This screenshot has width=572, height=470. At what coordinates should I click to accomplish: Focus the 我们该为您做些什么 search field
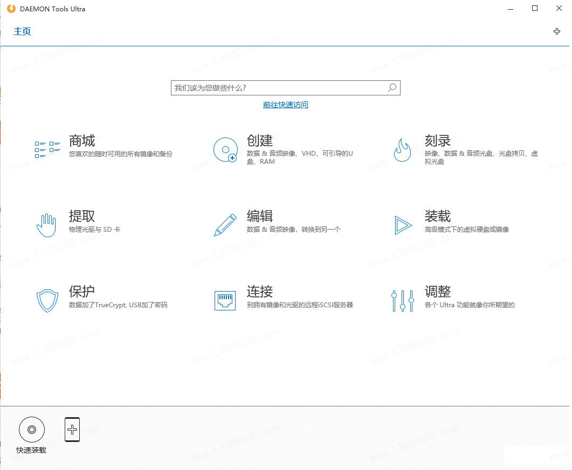click(286, 88)
